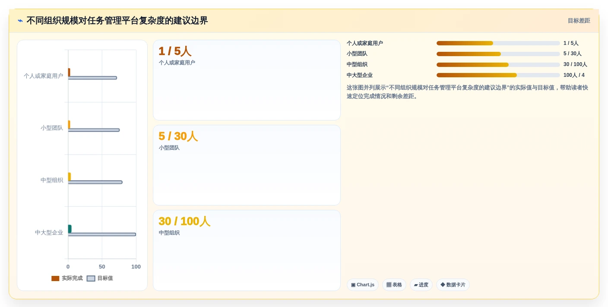Click the 中型组织 progress bar
This screenshot has width=608, height=307.
[498, 65]
